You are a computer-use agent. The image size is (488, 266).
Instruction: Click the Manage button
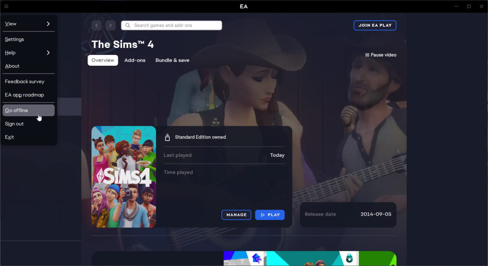click(236, 215)
